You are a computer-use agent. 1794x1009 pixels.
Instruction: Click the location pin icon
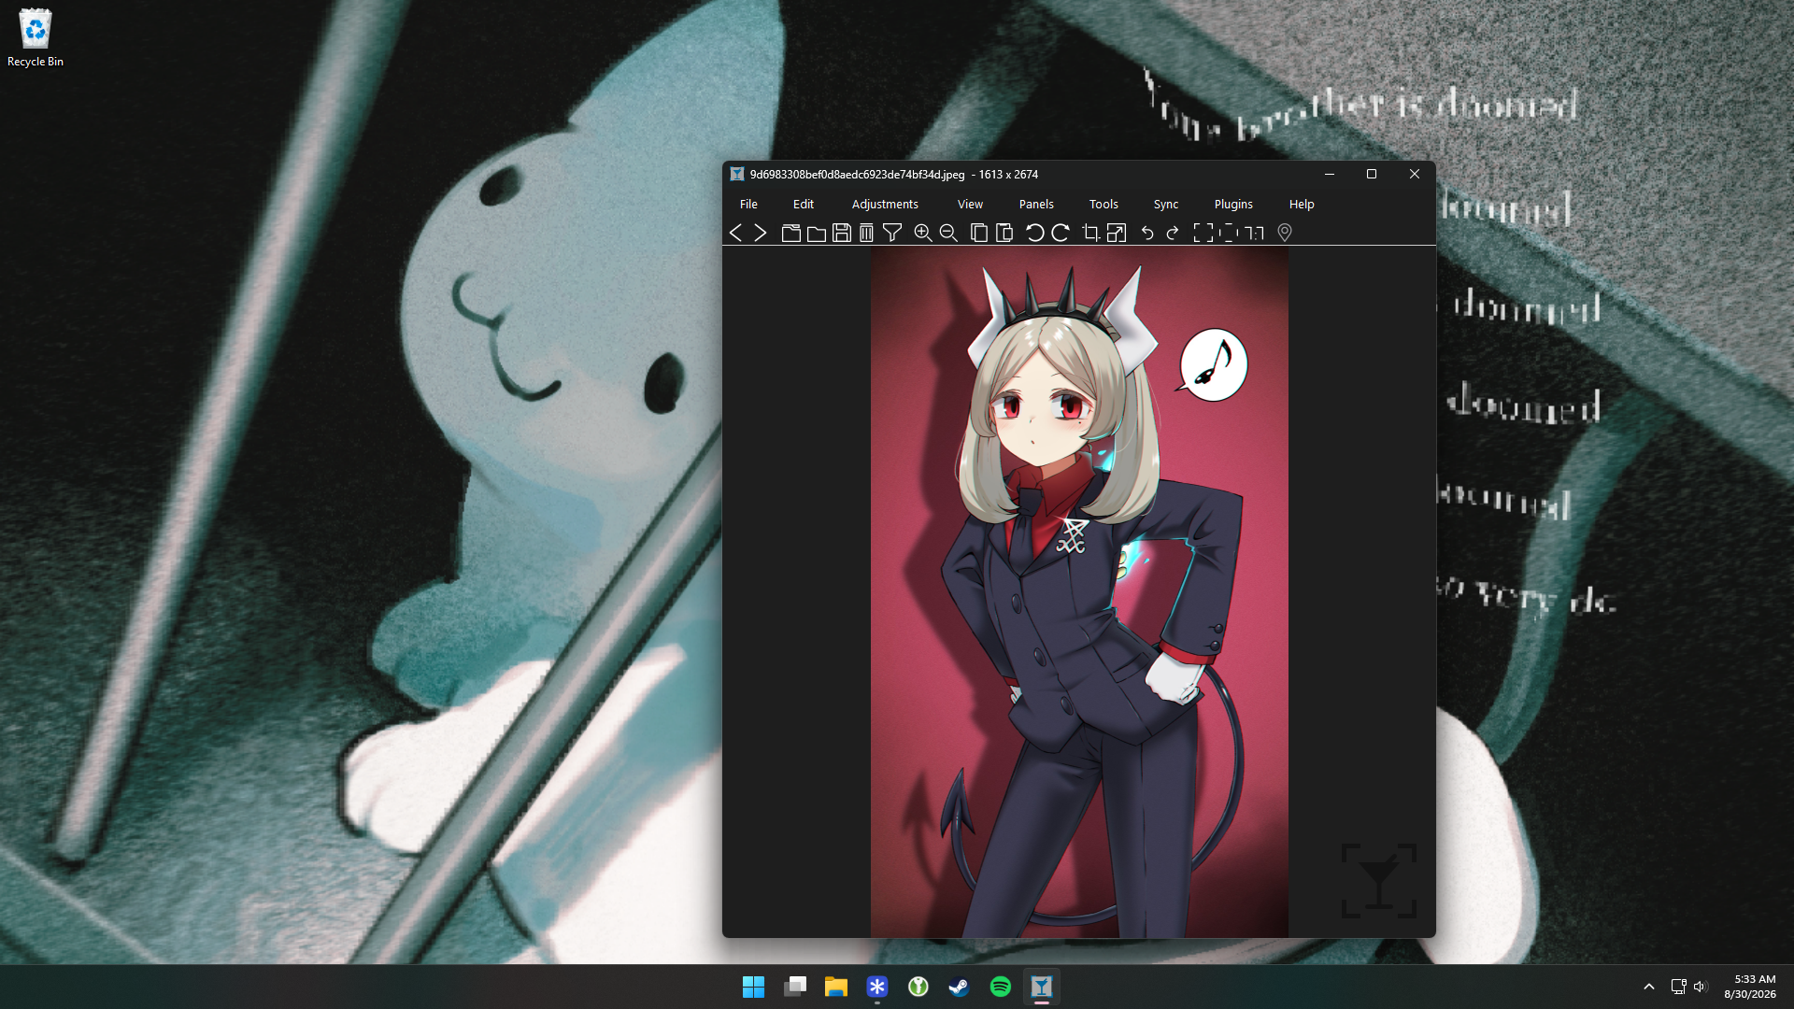pos(1285,233)
